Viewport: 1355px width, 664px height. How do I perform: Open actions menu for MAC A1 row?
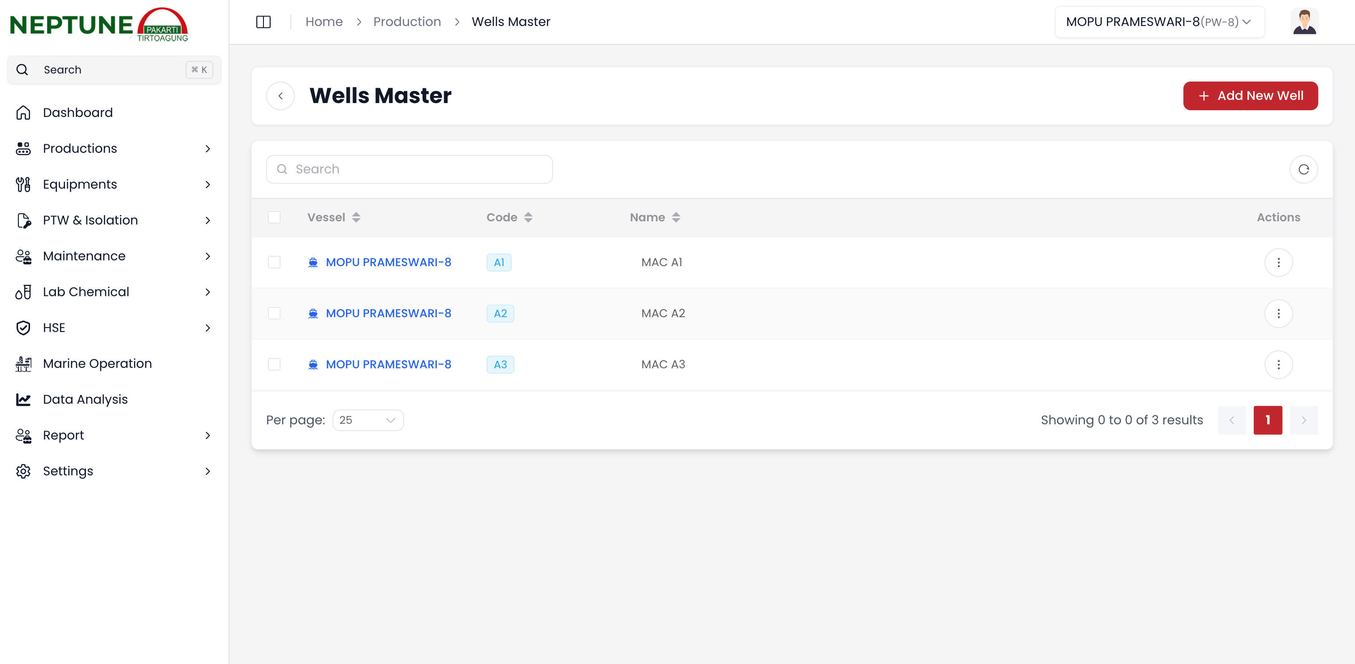(x=1278, y=263)
